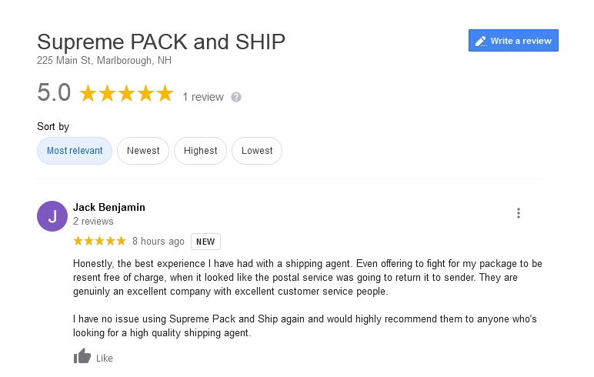594x377 pixels.
Task: Open the three-dot menu on Jack Benjamin's review
Action: click(519, 213)
